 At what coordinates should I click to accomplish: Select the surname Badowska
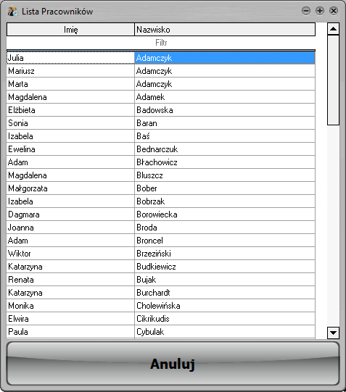(x=225, y=110)
